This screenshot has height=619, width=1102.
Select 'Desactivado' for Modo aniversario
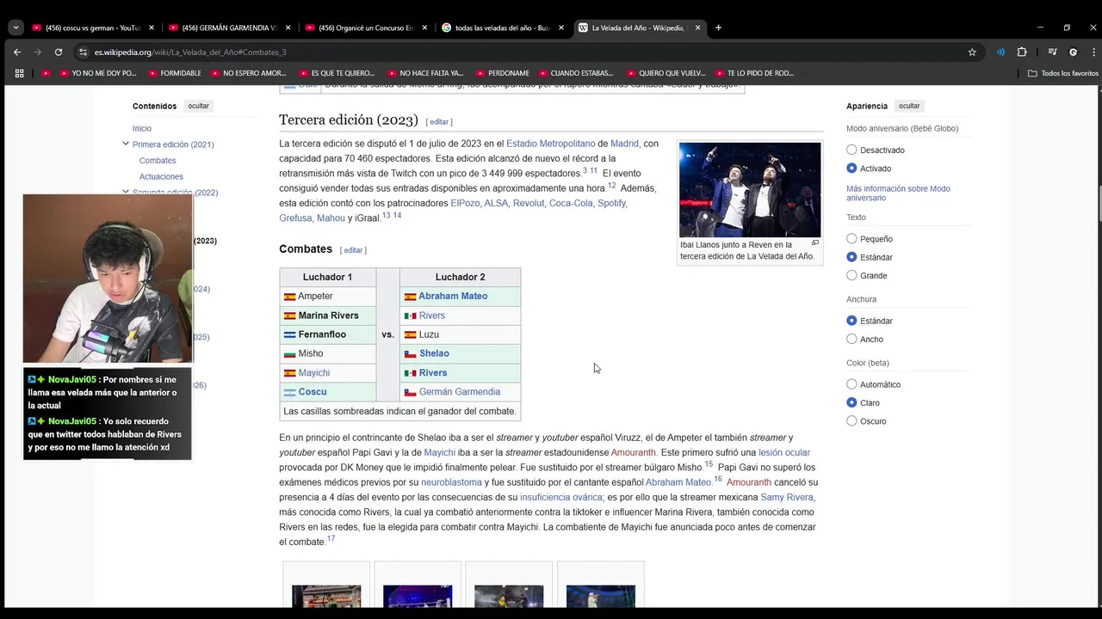[851, 150]
